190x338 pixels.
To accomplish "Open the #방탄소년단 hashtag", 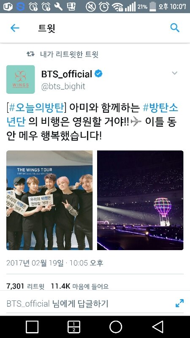I will [x=92, y=114].
